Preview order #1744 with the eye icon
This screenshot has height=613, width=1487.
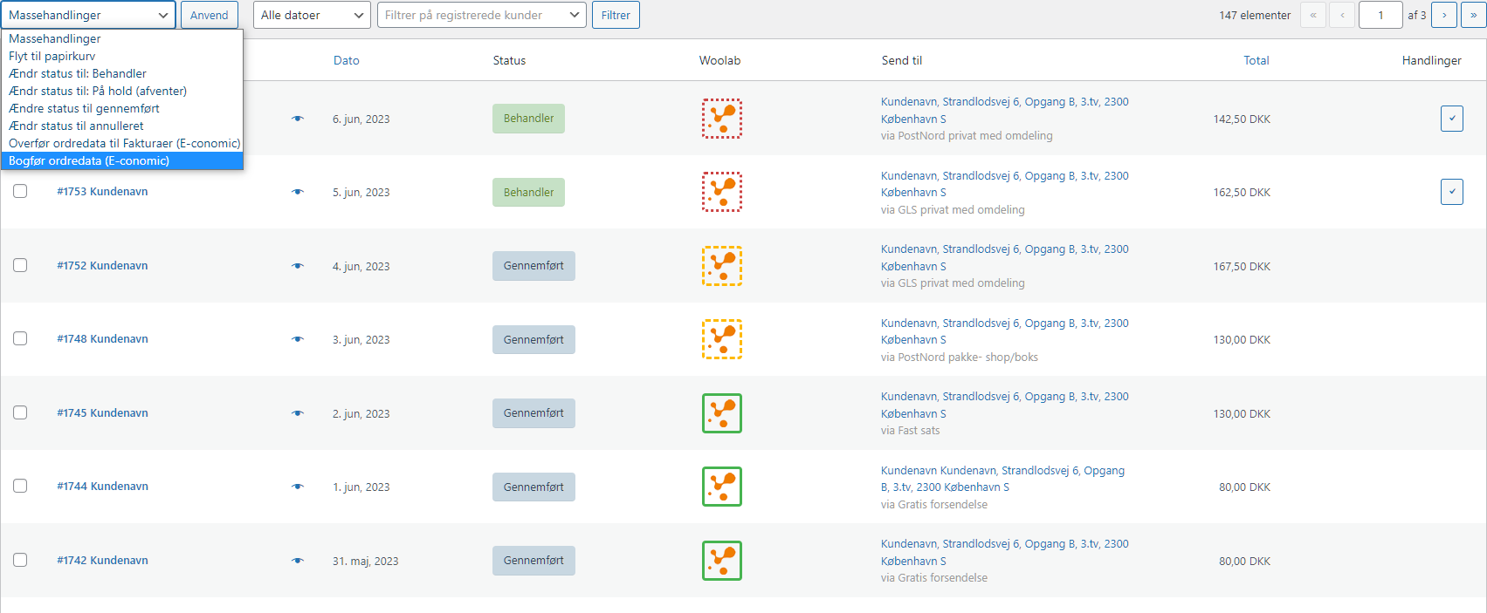coord(298,487)
